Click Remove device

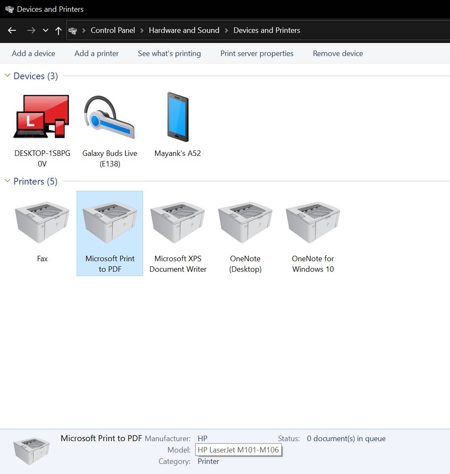[338, 54]
